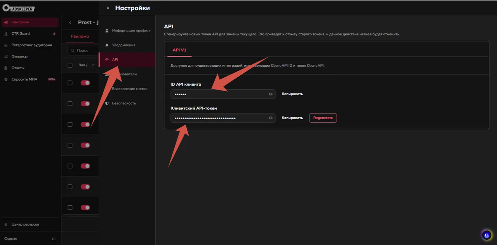This screenshot has width=497, height=245.
Task: Click the Клиентский API-токен field
Action: pos(223,118)
